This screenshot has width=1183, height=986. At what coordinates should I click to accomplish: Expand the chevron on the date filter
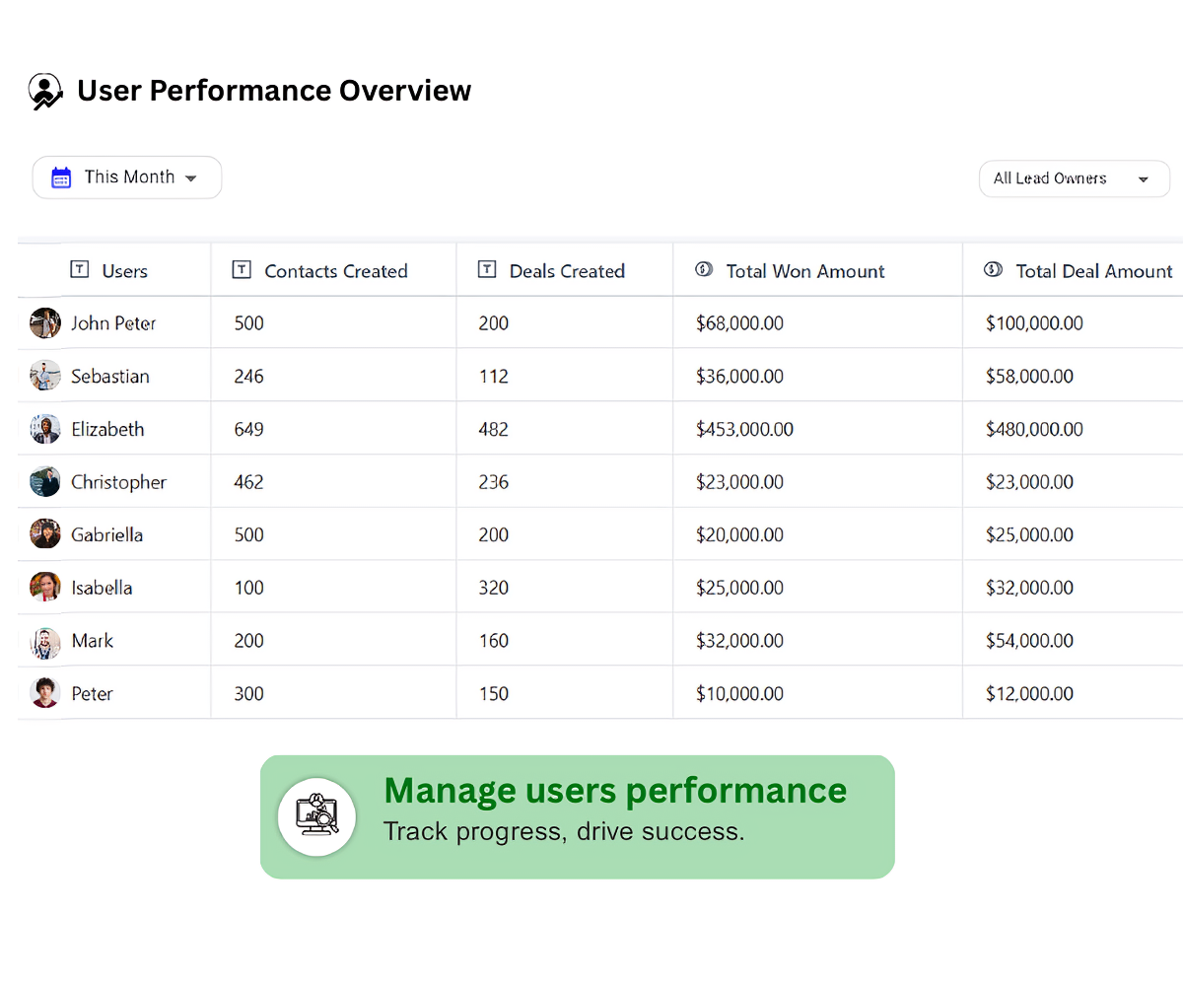(191, 177)
